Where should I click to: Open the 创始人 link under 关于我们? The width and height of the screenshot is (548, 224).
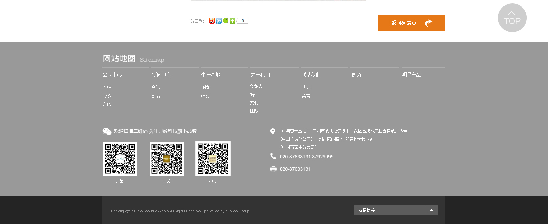click(256, 86)
